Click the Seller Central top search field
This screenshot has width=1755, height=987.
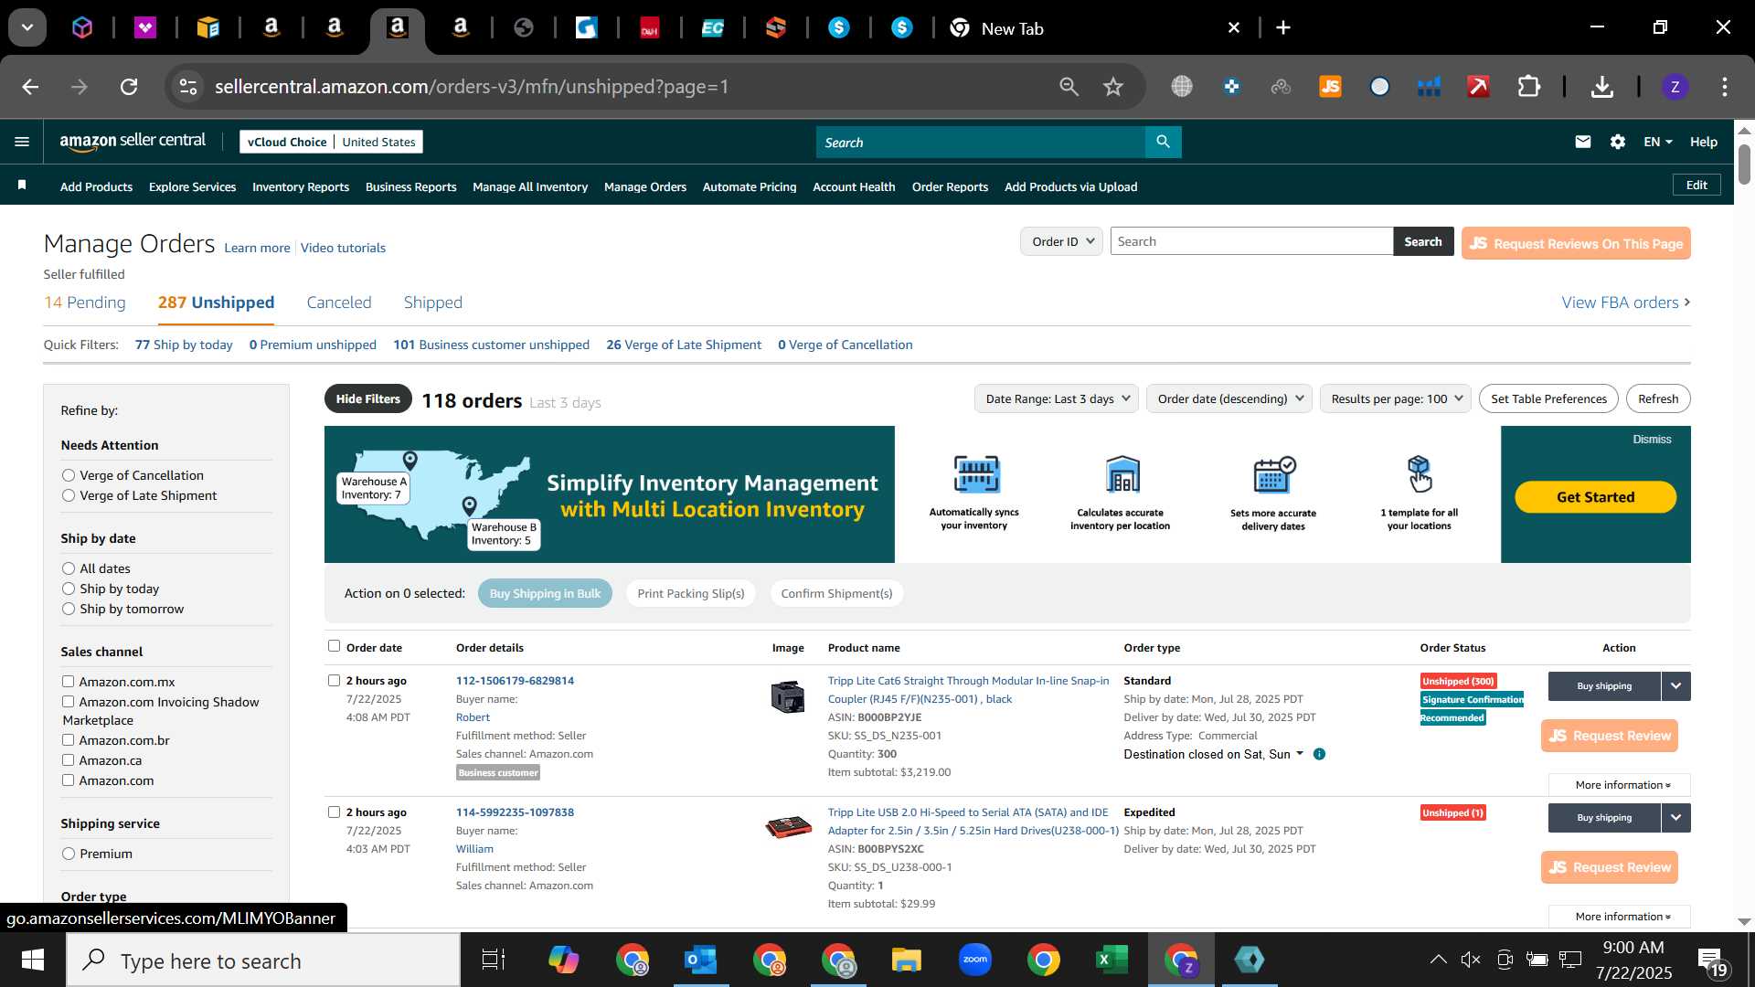point(981,142)
